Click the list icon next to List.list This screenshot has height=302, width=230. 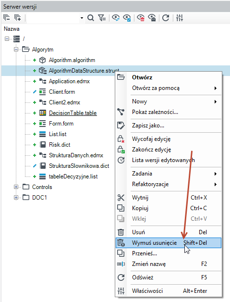(43, 134)
